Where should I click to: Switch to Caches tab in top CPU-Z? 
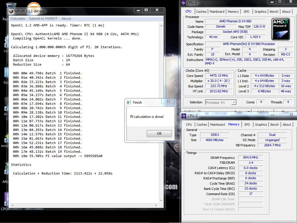click(201, 12)
